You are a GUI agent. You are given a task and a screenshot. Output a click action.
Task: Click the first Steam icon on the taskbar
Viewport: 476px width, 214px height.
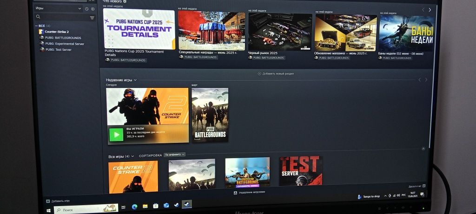pos(176,205)
